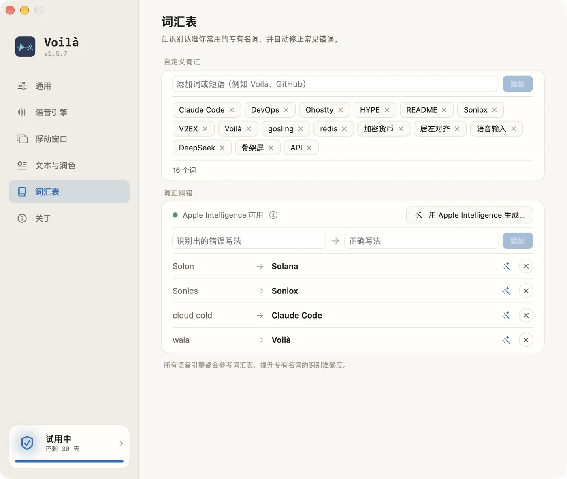Open the 通用 general settings section
This screenshot has width=567, height=479.
point(69,86)
